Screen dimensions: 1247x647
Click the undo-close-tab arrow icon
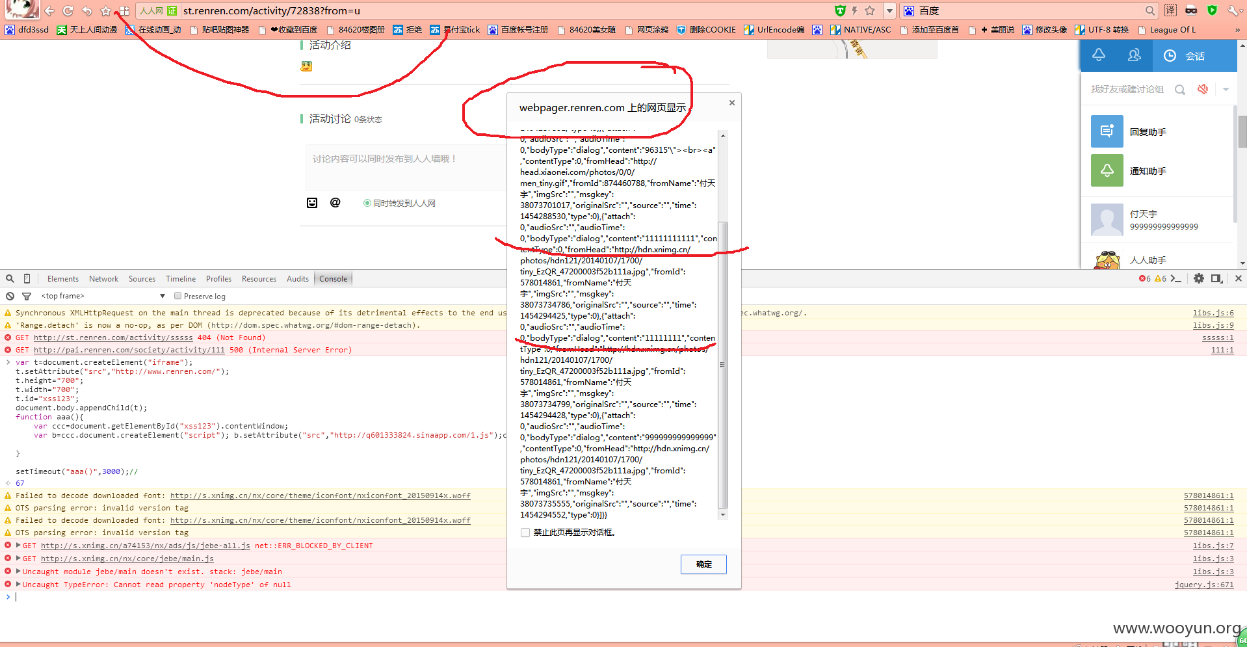[86, 10]
